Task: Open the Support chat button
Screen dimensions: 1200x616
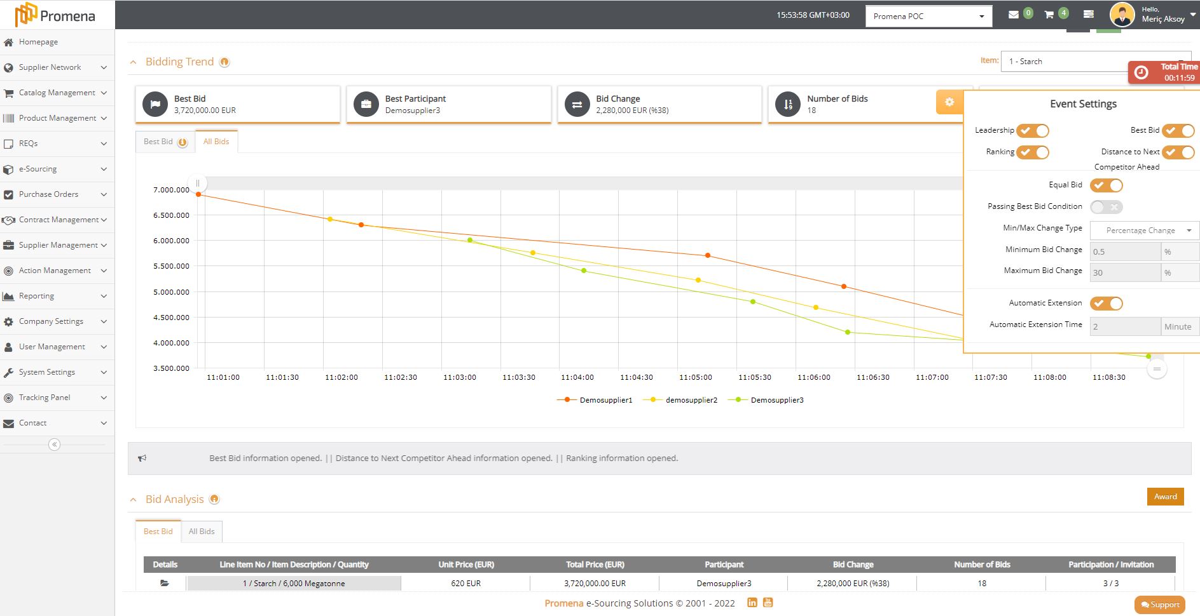Action: (x=1160, y=605)
